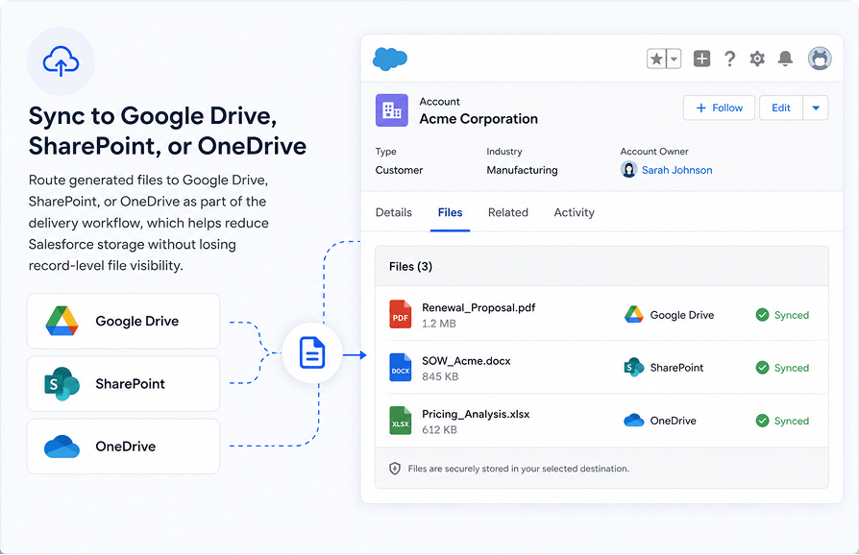Image resolution: width=859 pixels, height=555 pixels.
Task: Click the large OneDrive cloud logo
Action: tap(61, 446)
